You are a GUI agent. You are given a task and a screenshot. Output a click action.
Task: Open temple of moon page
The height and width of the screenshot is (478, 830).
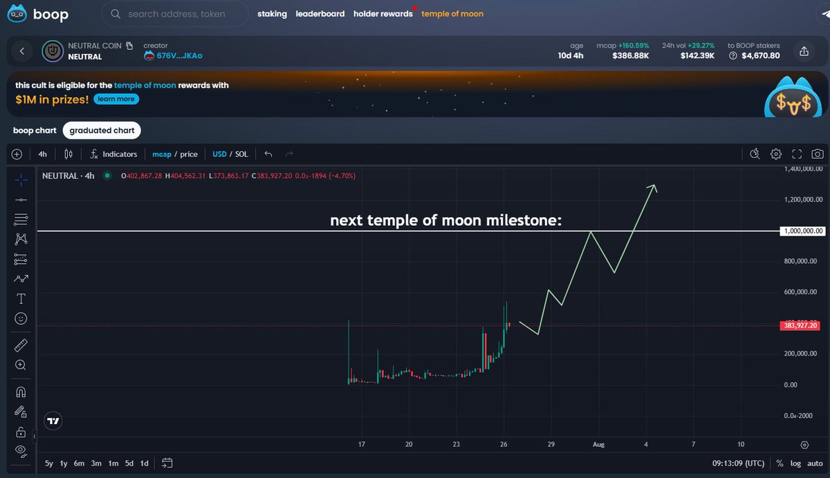tap(452, 14)
